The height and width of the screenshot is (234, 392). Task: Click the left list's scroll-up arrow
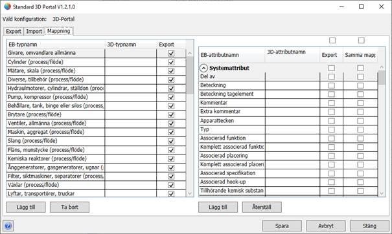190,54
